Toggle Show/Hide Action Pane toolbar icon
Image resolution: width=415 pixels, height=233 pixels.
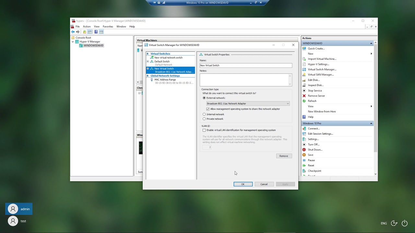click(101, 32)
